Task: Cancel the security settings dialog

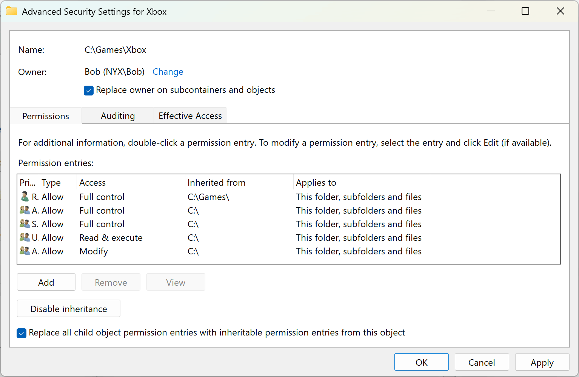Action: [482, 362]
